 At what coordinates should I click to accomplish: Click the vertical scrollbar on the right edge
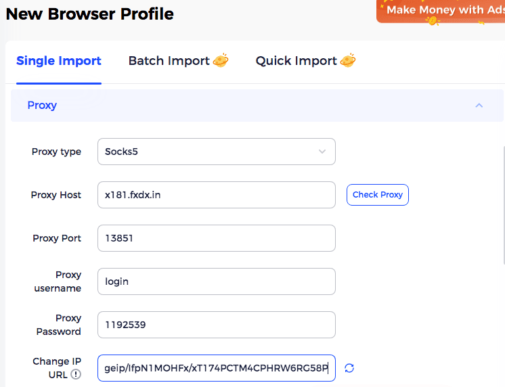[x=502, y=203]
